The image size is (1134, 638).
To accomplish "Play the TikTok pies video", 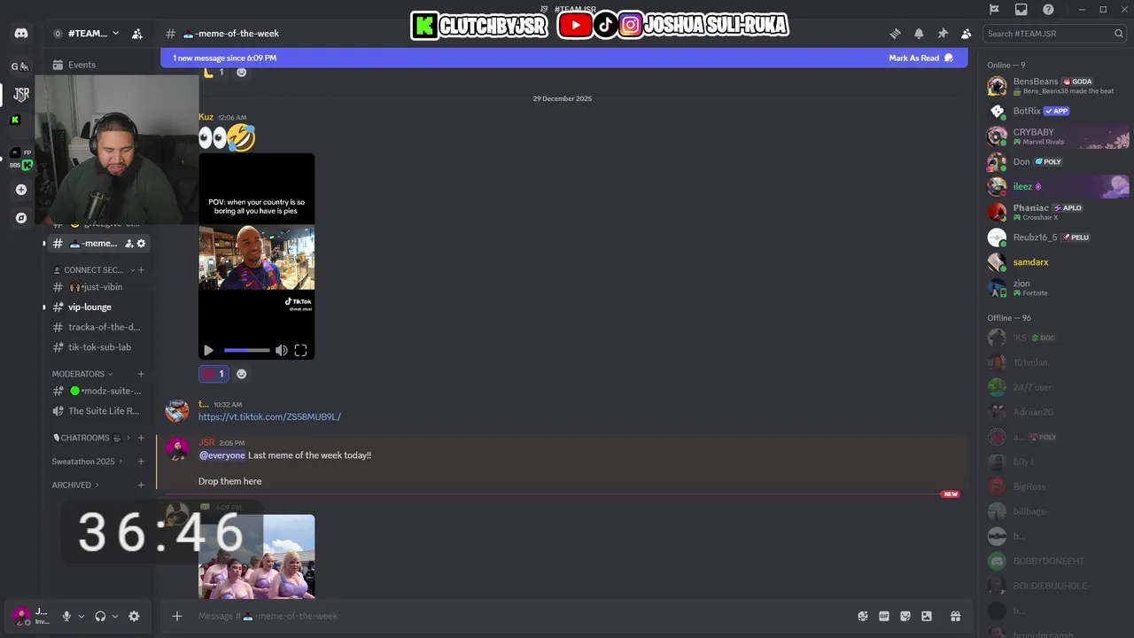I will (208, 350).
